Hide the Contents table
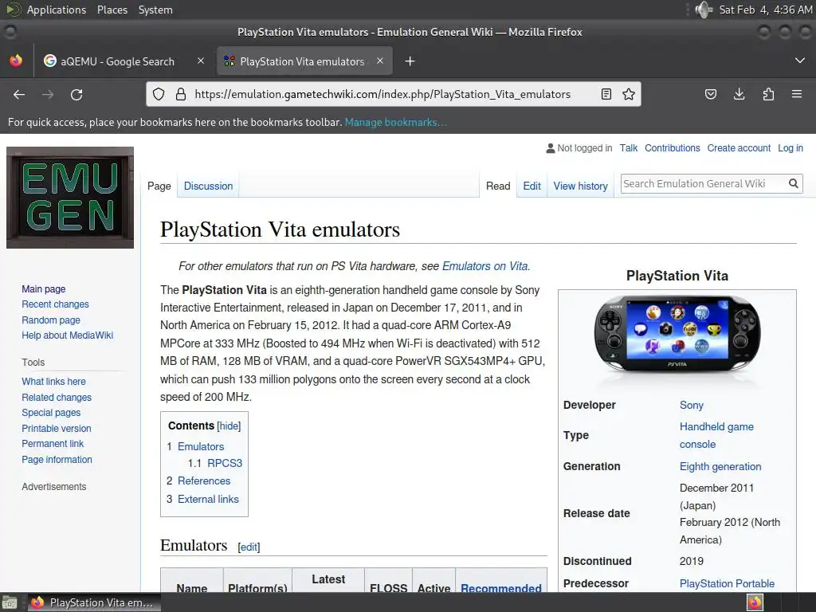The width and height of the screenshot is (816, 612). (229, 426)
